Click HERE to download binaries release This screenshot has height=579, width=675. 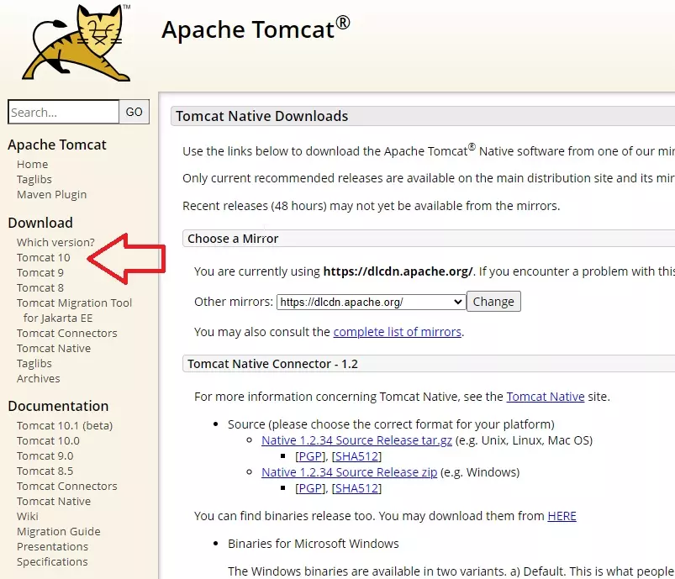[562, 516]
